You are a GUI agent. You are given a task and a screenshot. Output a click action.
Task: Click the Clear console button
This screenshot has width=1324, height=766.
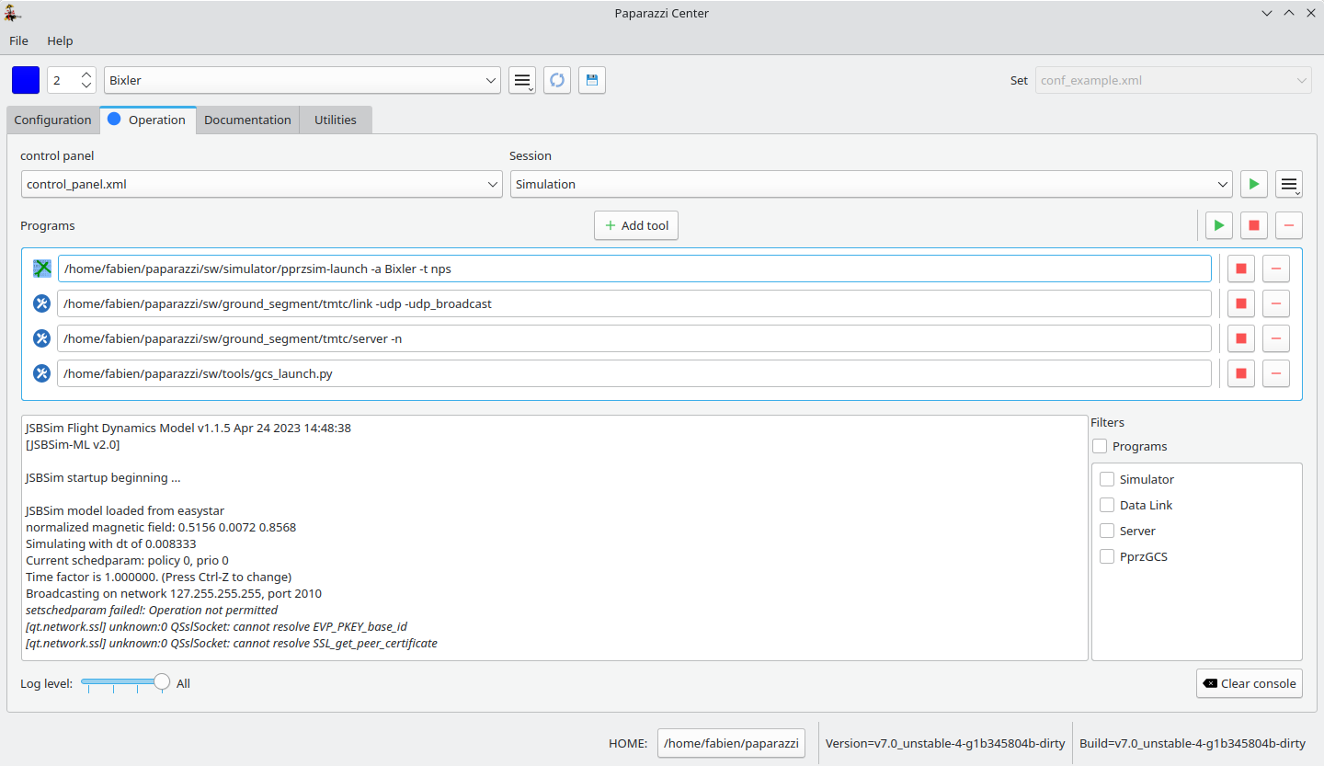(1250, 683)
